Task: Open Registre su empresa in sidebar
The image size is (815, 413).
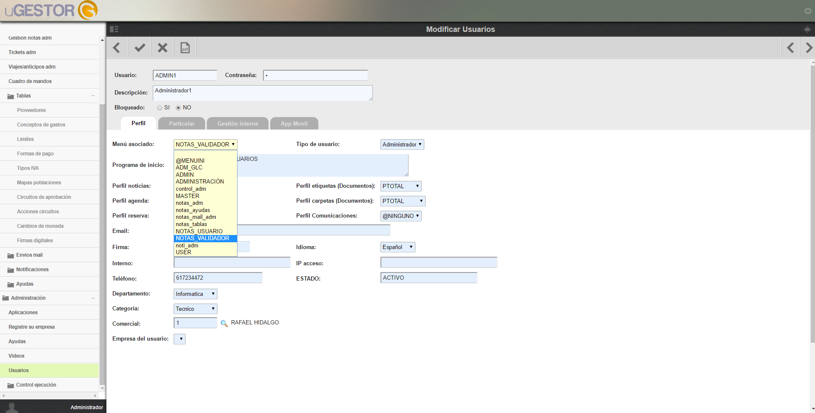Action: coord(49,327)
